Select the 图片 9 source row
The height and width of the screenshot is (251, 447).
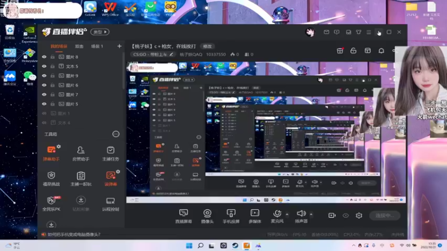pyautogui.click(x=80, y=76)
